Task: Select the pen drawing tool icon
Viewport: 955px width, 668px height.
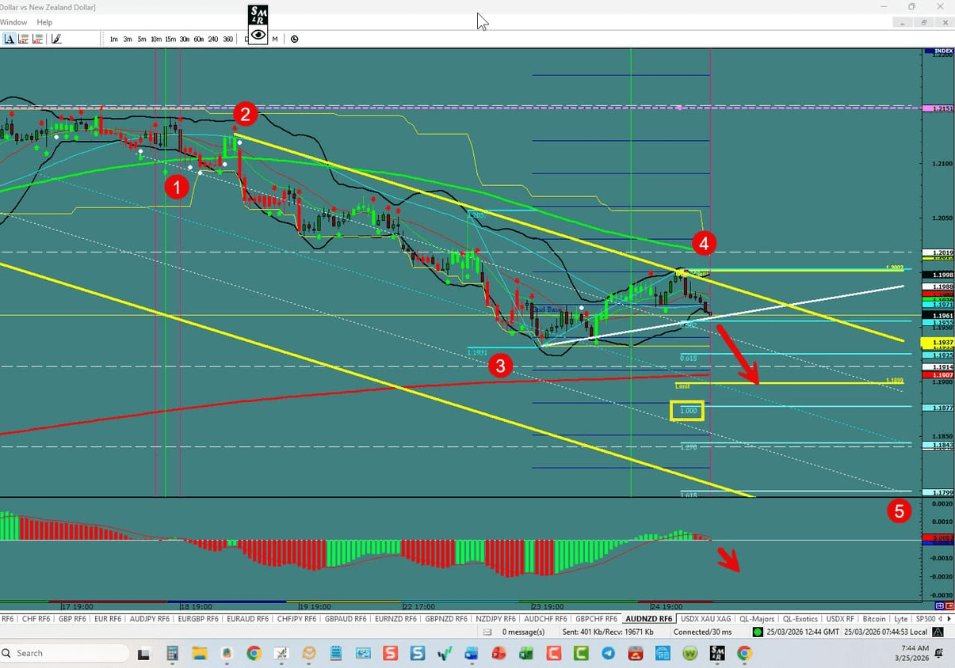Action: click(x=55, y=38)
